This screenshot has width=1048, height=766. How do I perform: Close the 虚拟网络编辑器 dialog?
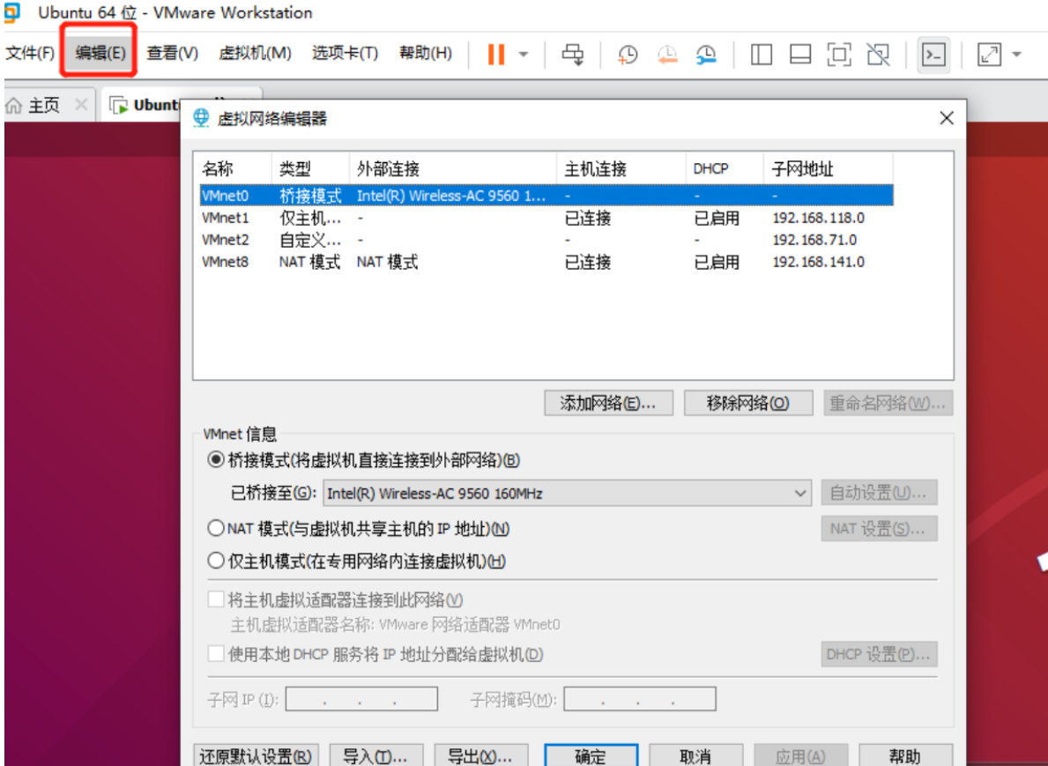pyautogui.click(x=947, y=118)
